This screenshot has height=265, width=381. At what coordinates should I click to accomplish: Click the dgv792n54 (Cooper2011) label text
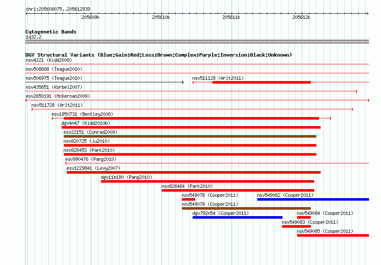coord(220,213)
